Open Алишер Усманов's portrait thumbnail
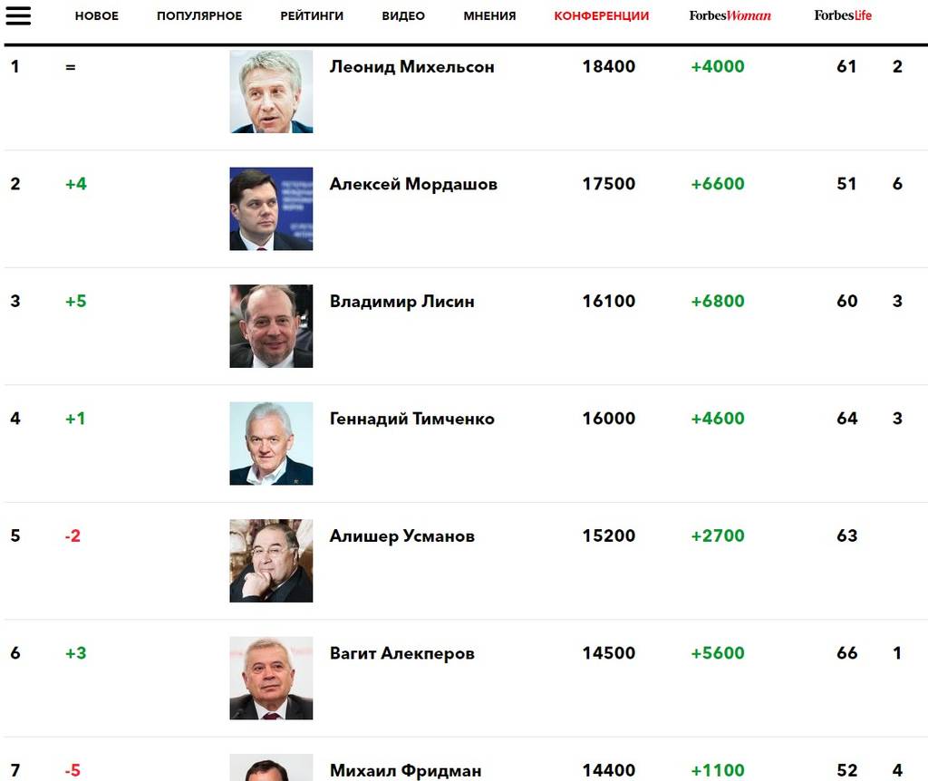Viewport: 928px width, 781px height. (271, 561)
